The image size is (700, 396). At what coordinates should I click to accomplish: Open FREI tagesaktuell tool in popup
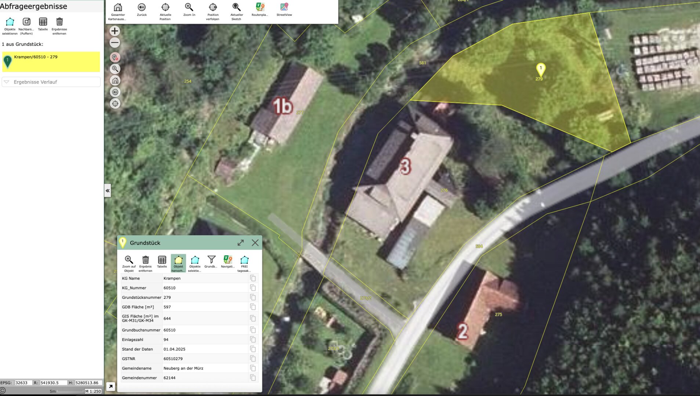tap(244, 260)
